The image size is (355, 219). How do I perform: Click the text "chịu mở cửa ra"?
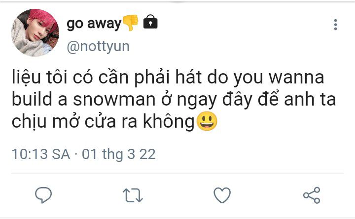tap(74, 121)
